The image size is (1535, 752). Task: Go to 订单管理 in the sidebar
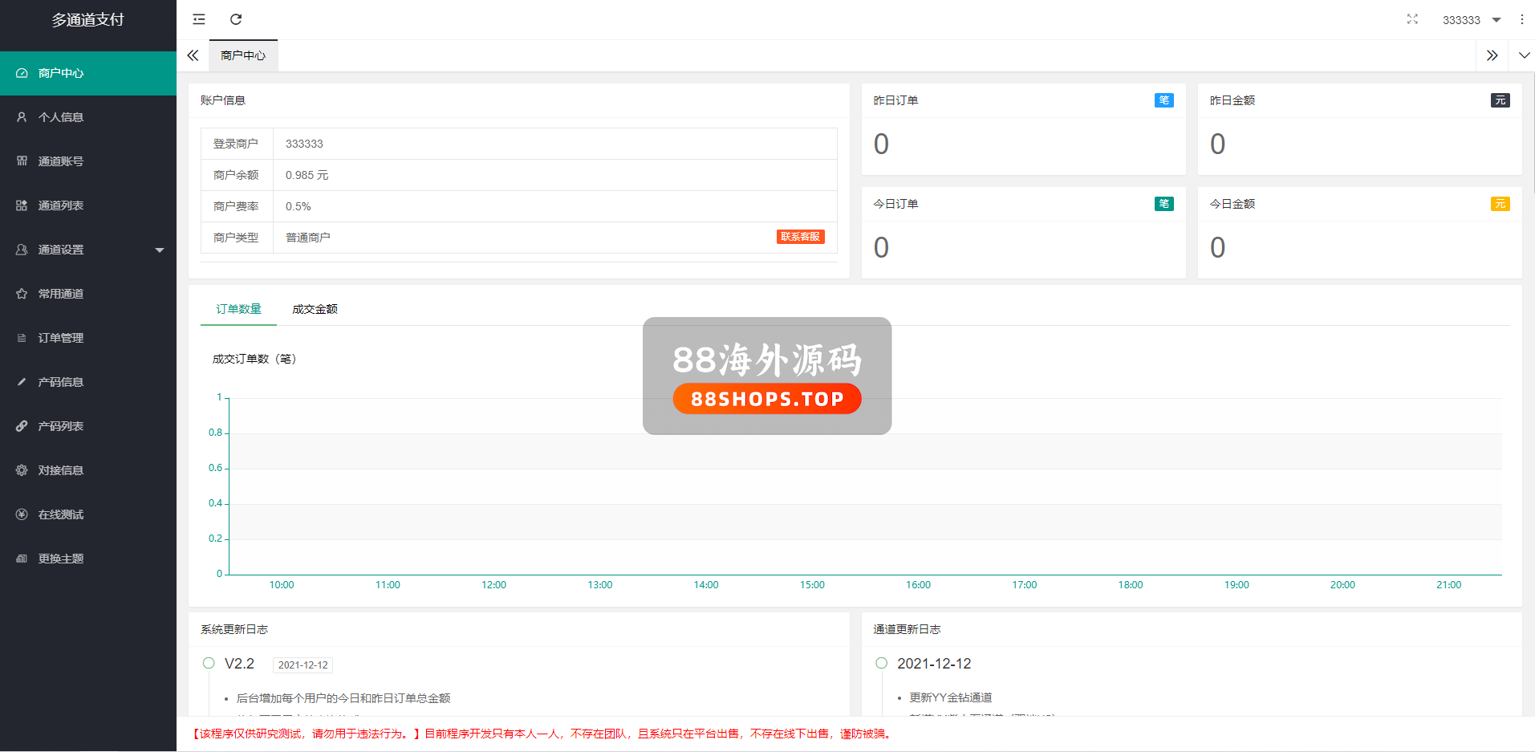(61, 338)
